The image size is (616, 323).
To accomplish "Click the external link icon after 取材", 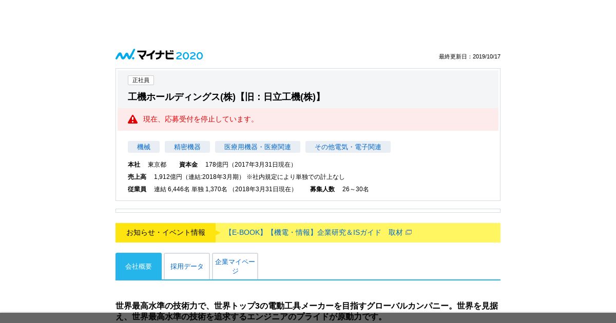I will (x=409, y=232).
